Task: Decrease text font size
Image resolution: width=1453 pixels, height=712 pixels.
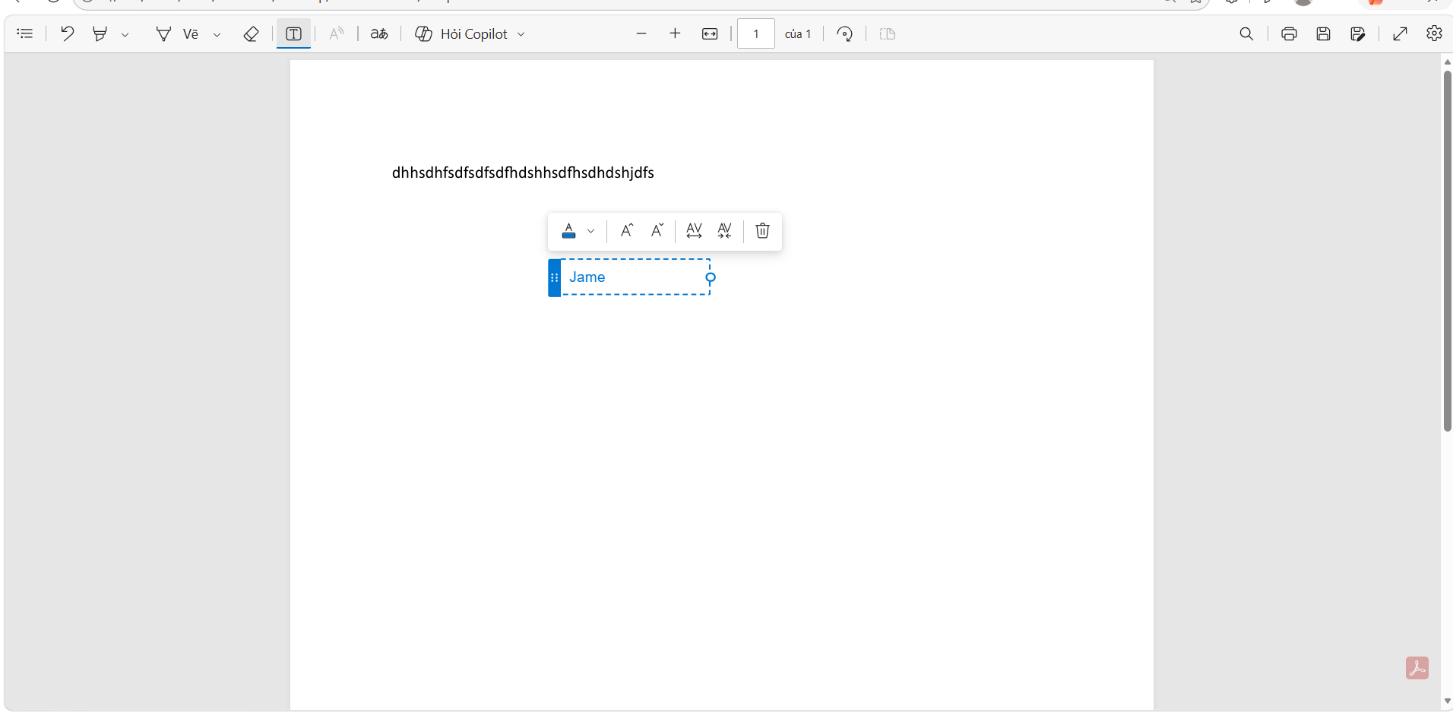Action: point(657,230)
